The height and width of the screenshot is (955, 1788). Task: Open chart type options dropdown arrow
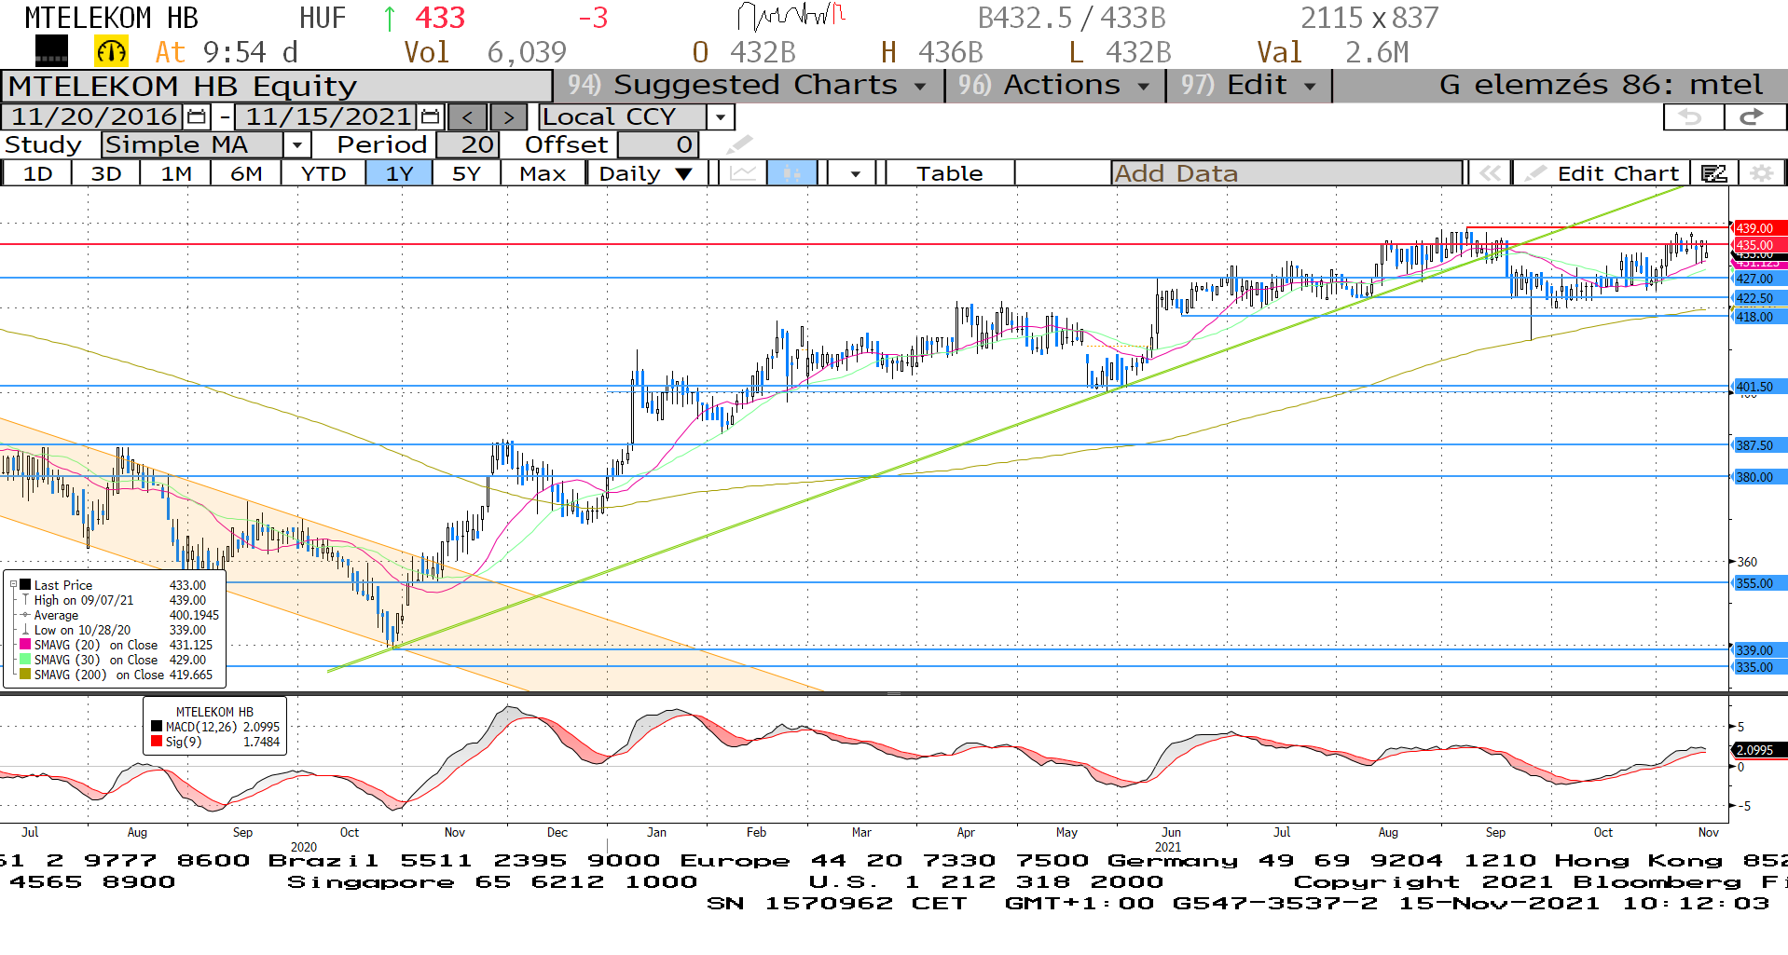point(855,173)
